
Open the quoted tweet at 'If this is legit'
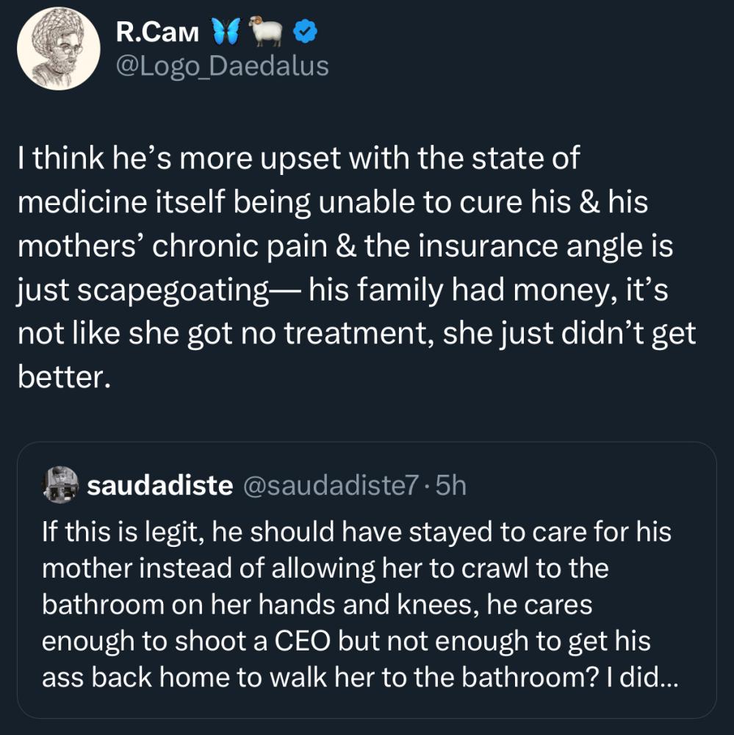click(367, 581)
